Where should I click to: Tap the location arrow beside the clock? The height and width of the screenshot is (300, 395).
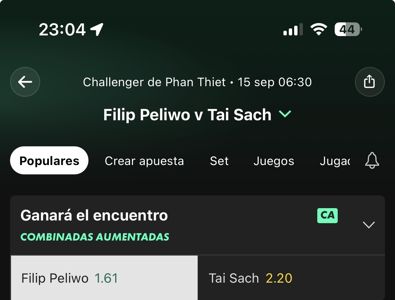pos(97,29)
